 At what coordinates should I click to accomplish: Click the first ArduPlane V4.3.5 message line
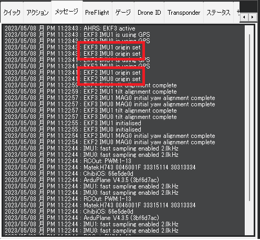tap(82, 180)
